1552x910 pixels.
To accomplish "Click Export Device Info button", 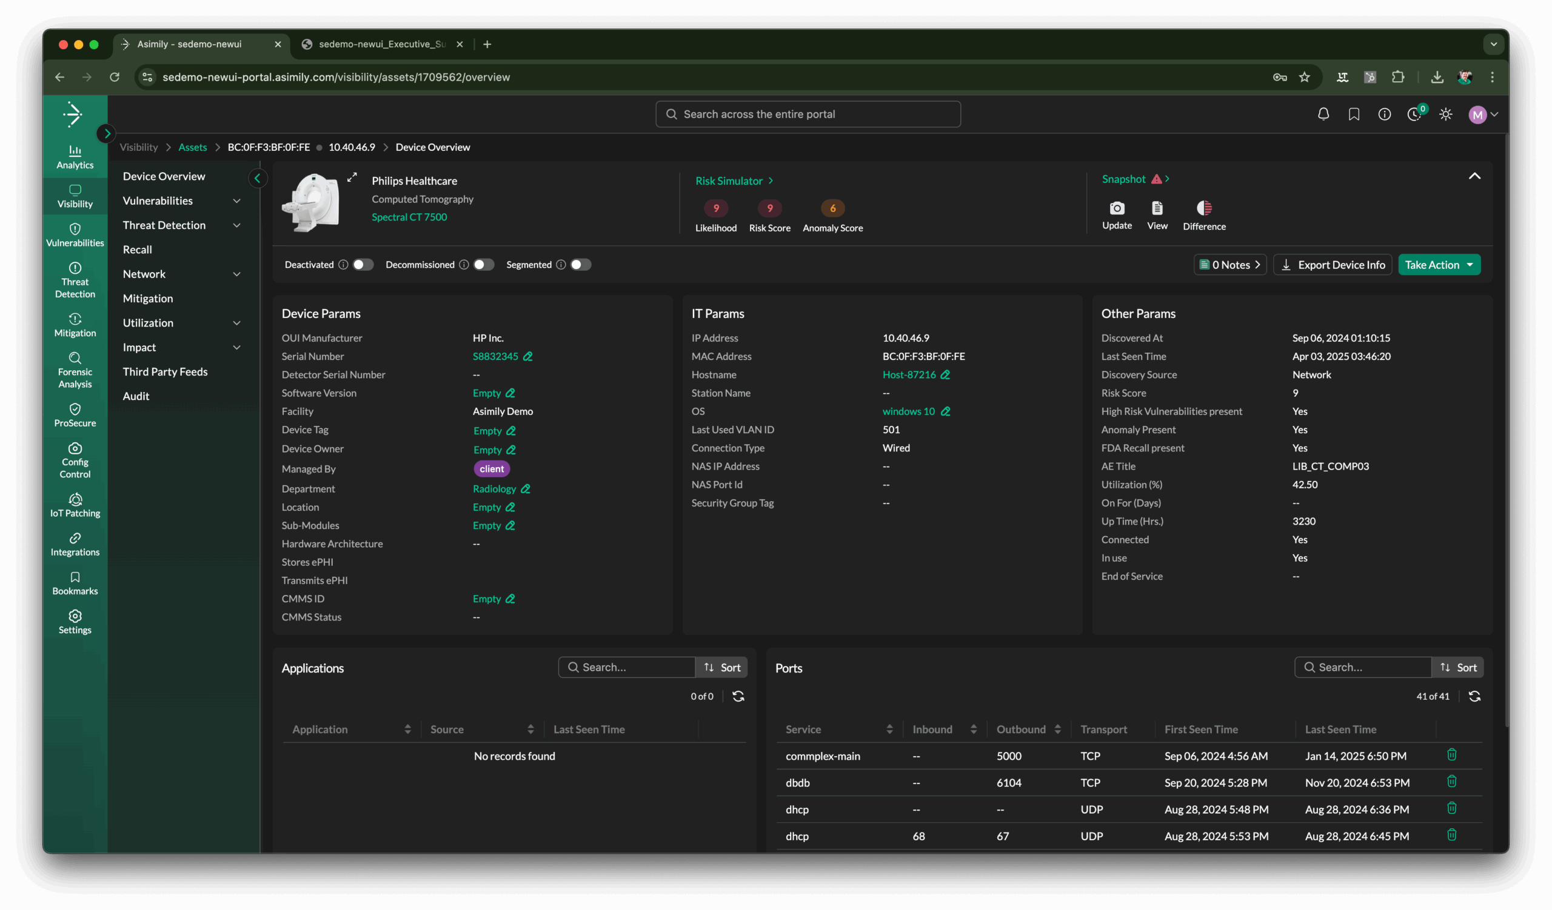I will pos(1332,265).
